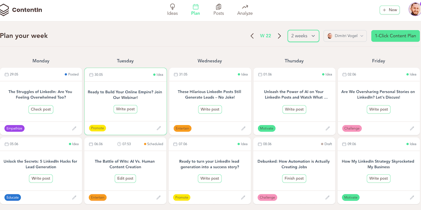Screen dimensions: 421x210
Task: Open the Posts documents icon
Action: click(218, 7)
